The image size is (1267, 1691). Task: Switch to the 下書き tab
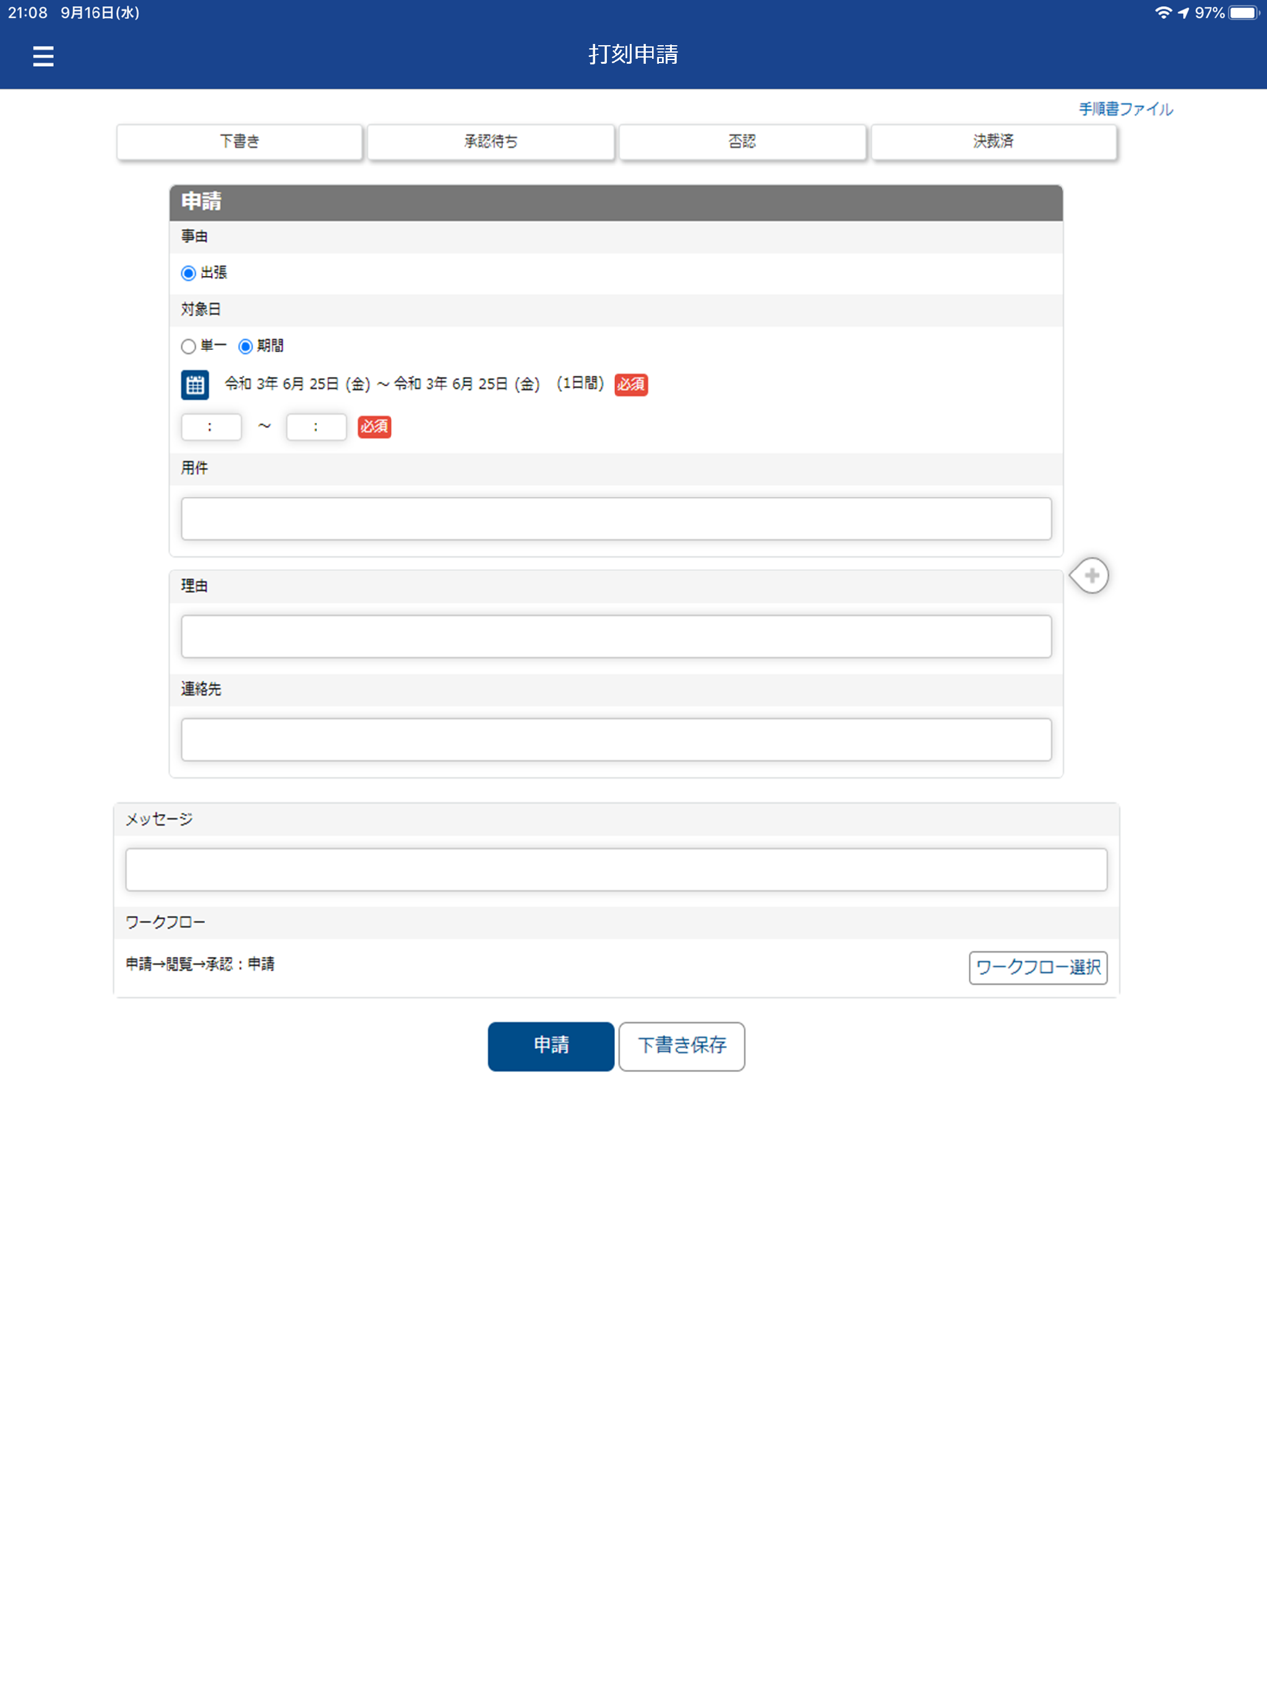coord(239,141)
